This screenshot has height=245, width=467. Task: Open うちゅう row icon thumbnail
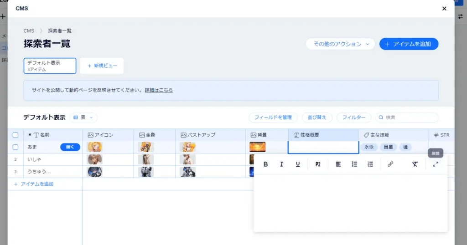coord(94,172)
